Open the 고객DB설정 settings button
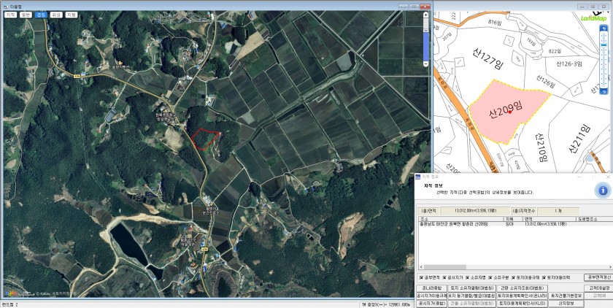 click(598, 288)
